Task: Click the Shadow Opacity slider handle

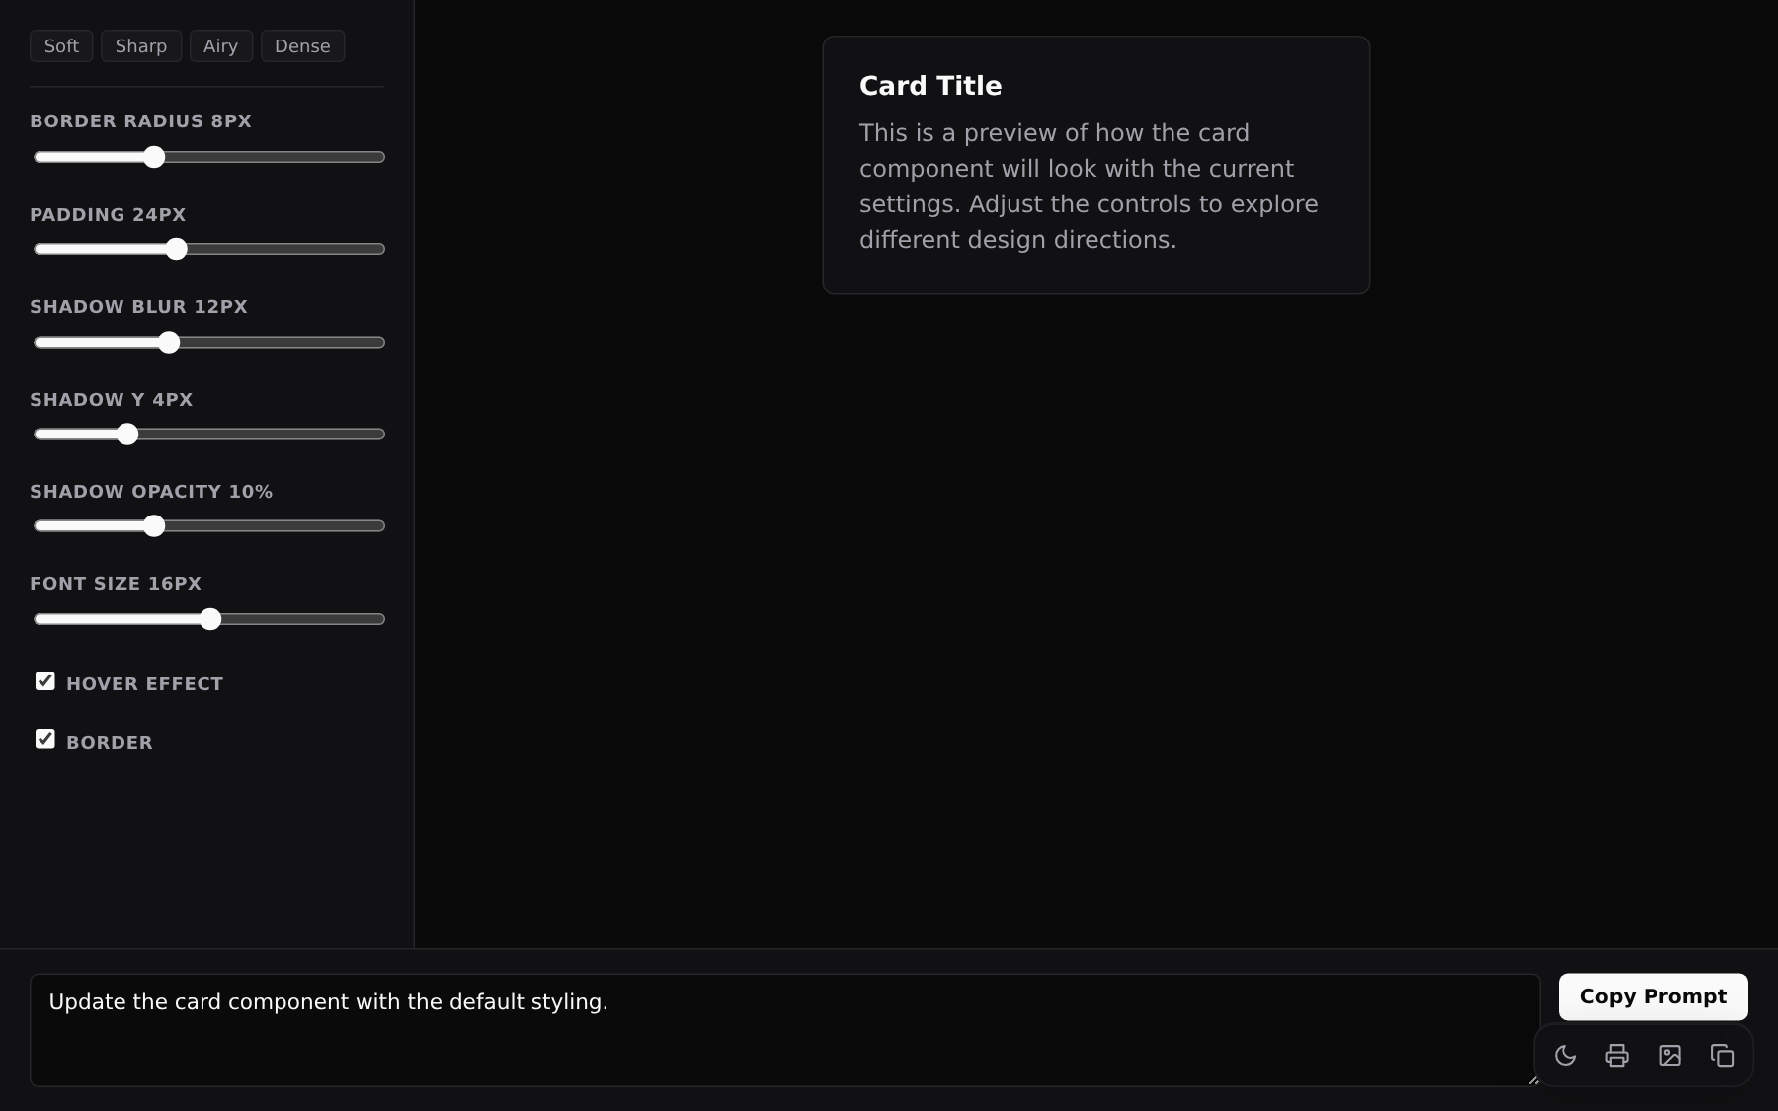Action: pyautogui.click(x=154, y=526)
